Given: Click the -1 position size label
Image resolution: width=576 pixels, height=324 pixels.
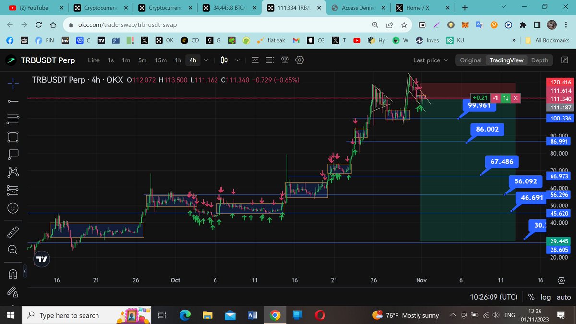Looking at the screenshot, I should (x=495, y=98).
